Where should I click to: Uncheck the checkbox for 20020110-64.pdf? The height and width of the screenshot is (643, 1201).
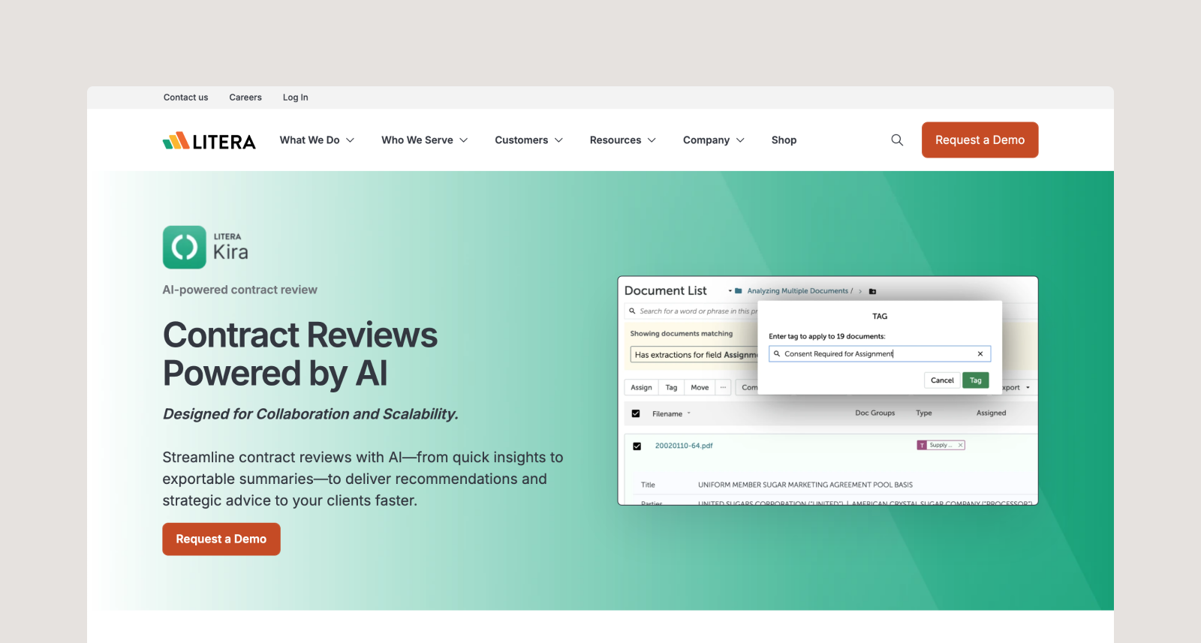[x=637, y=446]
